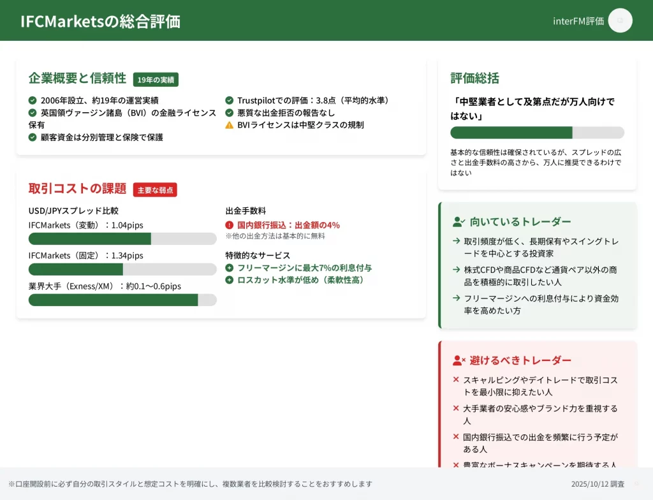Click the round icon beside interFM評価
The height and width of the screenshot is (500, 653).
click(620, 20)
